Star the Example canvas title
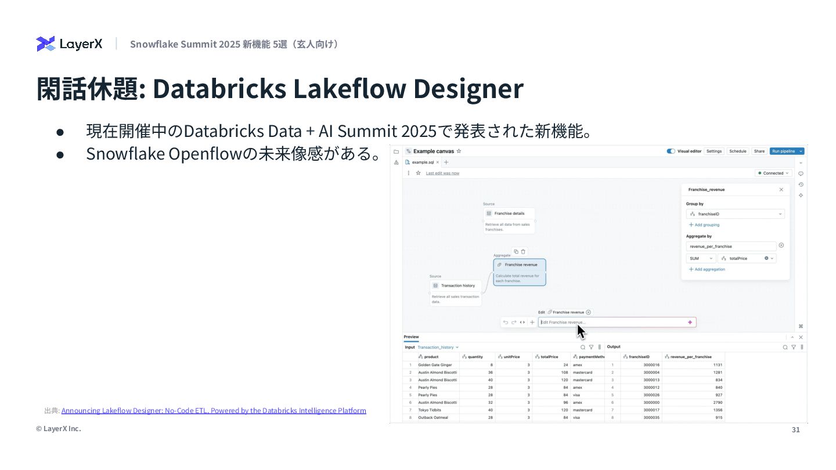836x470 pixels. click(459, 151)
